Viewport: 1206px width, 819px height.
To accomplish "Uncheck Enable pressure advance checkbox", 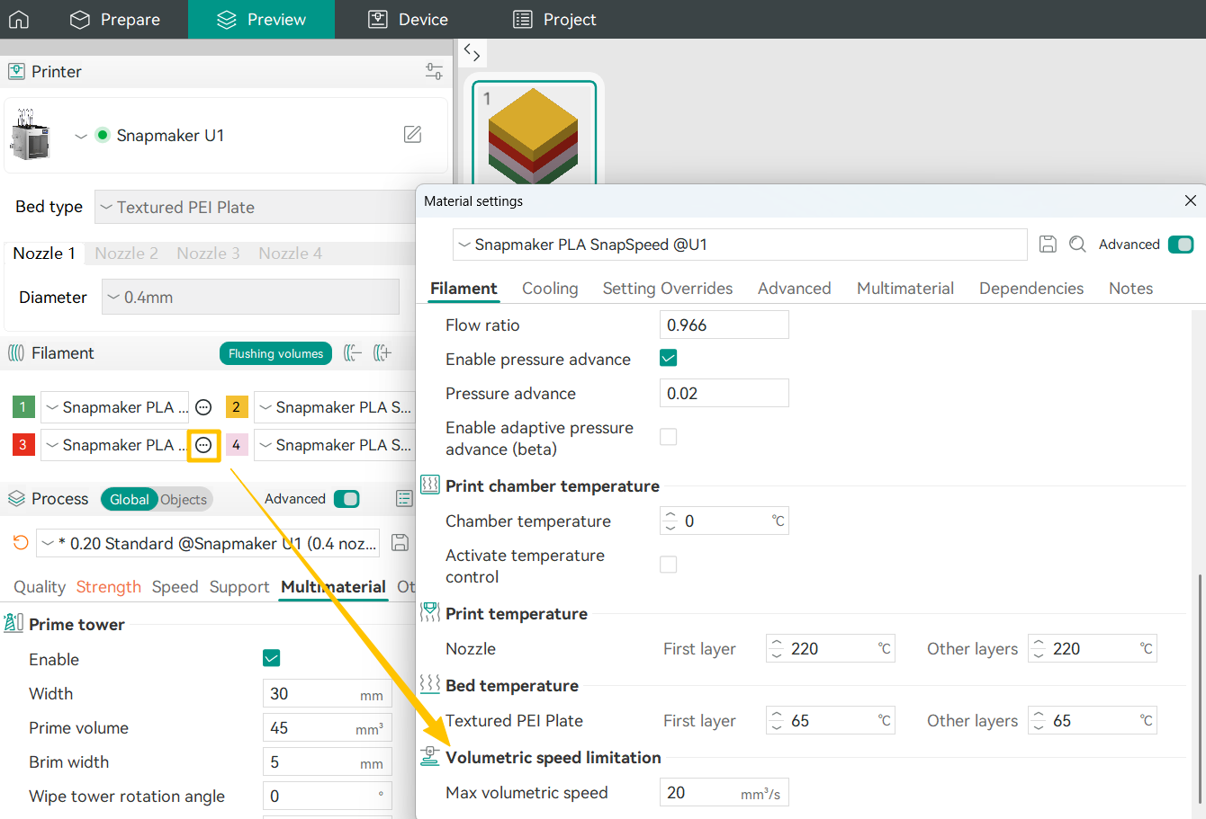I will [x=668, y=359].
